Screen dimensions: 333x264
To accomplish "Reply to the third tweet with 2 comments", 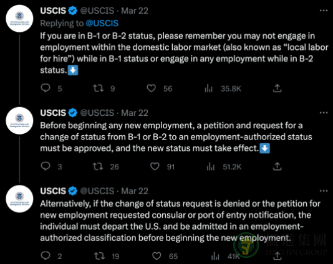I will [x=46, y=256].
